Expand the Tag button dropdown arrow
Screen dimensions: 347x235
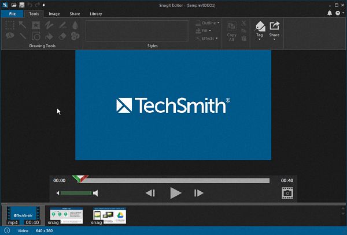pyautogui.click(x=260, y=40)
